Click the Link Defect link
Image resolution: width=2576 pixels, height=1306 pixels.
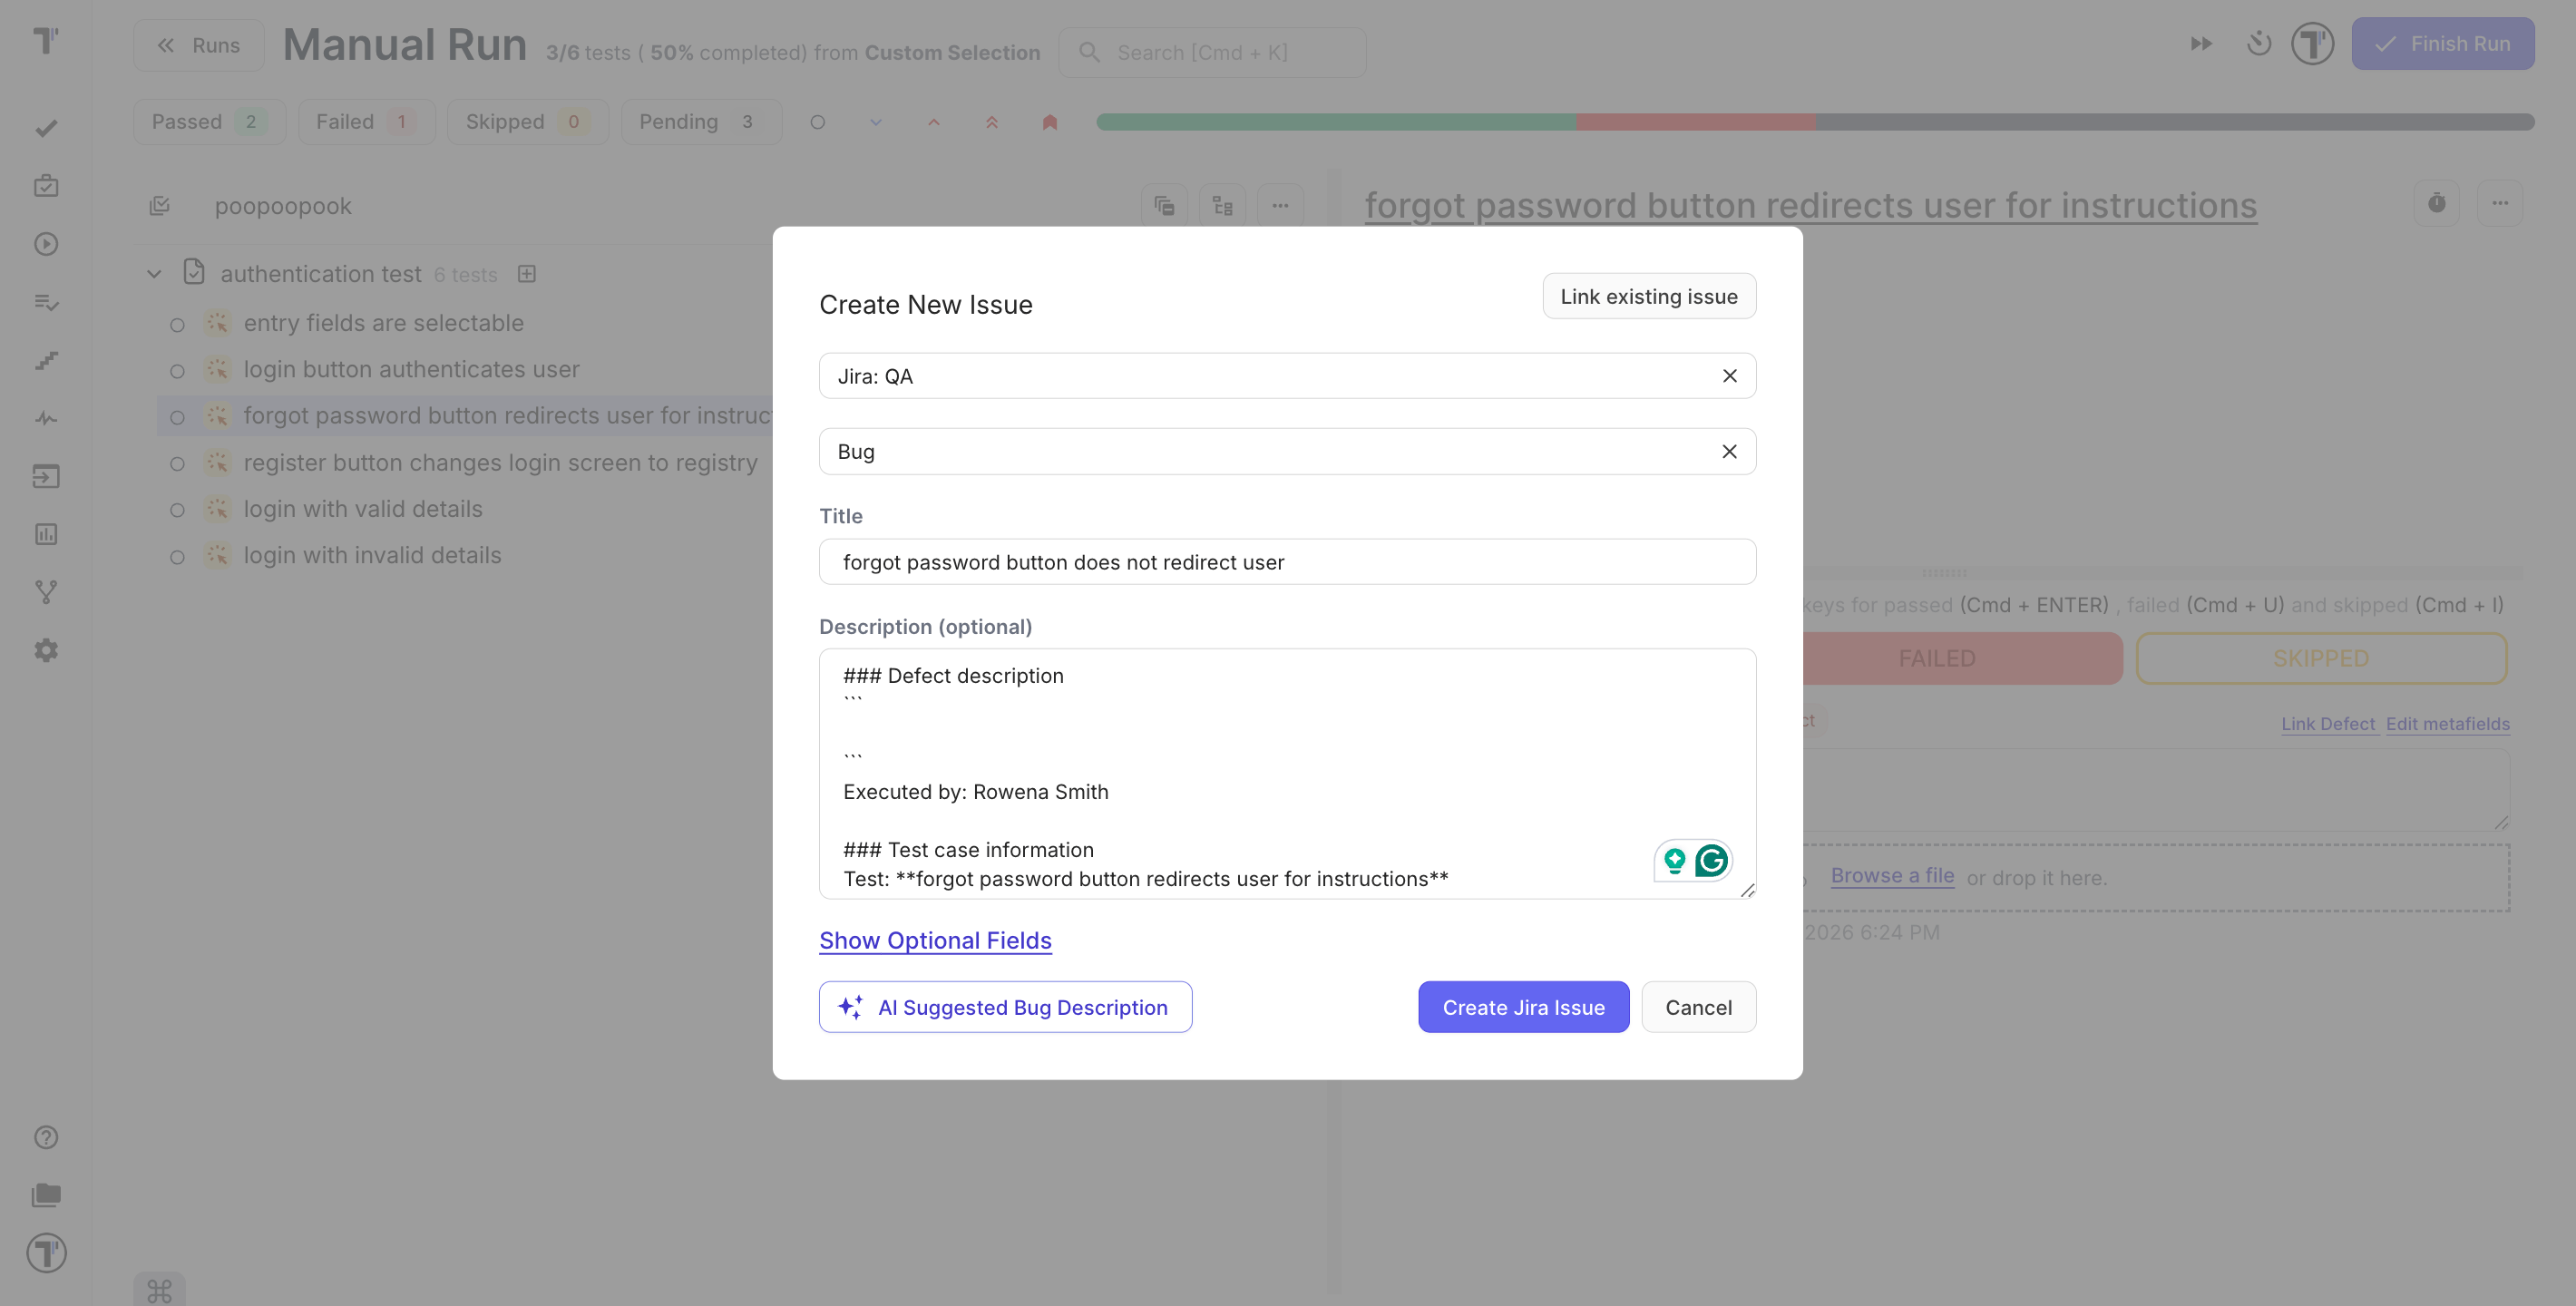(x=2328, y=723)
